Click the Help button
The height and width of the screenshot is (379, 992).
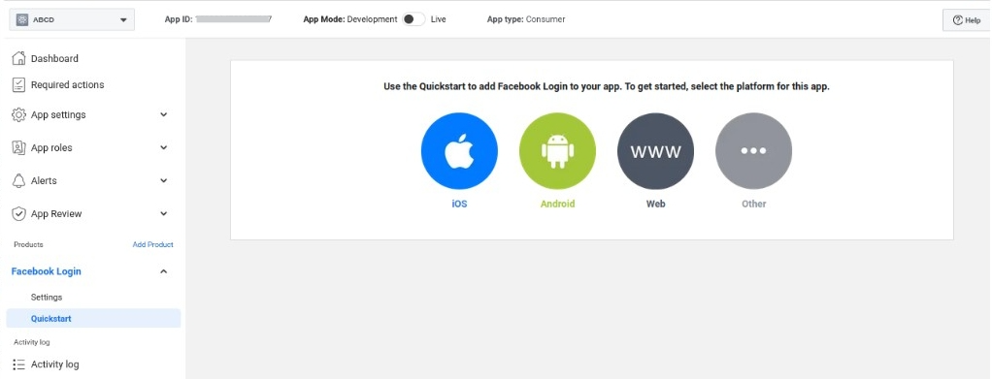pos(966,20)
